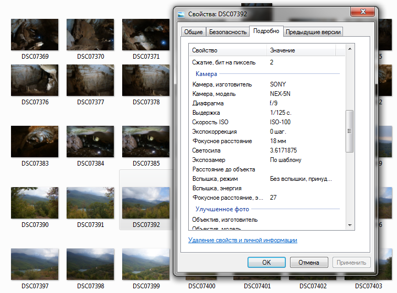Click the 18 мм focal length value
The image size is (397, 293).
(278, 141)
